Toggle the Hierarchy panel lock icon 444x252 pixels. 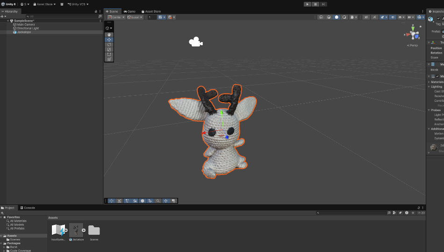pos(96,12)
